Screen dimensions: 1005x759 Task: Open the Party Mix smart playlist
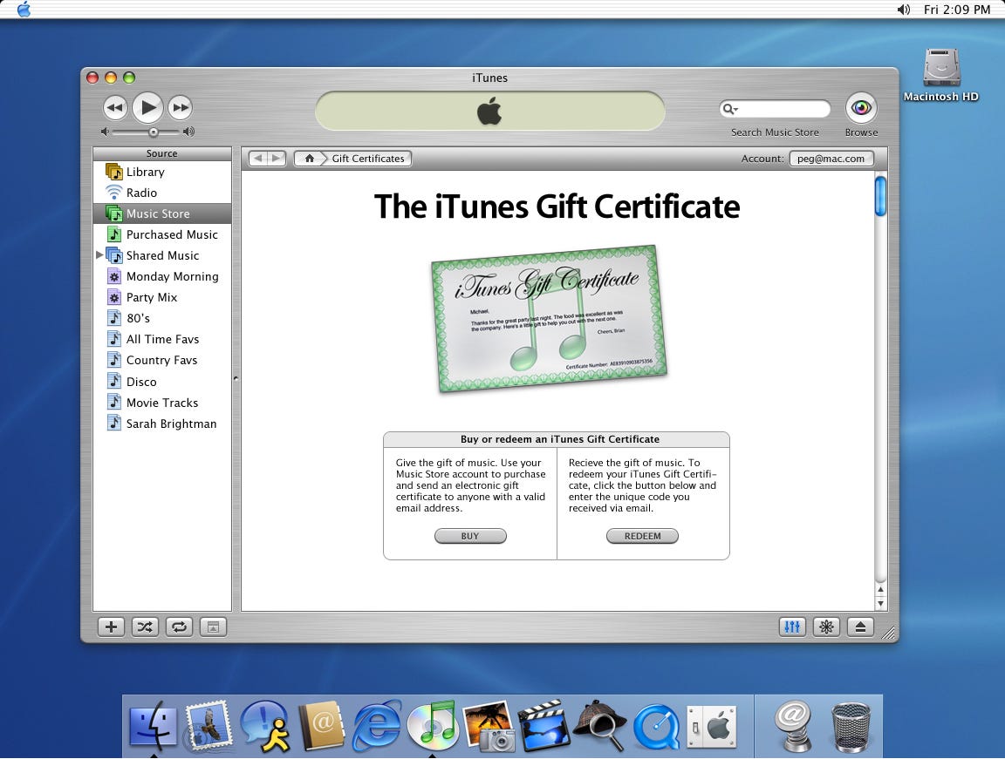point(162,297)
